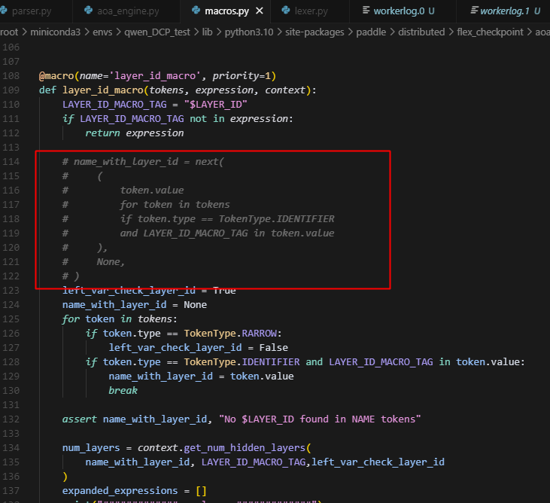Viewport: 550px width, 503px height.
Task: Click line number 109 in the gutter
Action: 12,90
